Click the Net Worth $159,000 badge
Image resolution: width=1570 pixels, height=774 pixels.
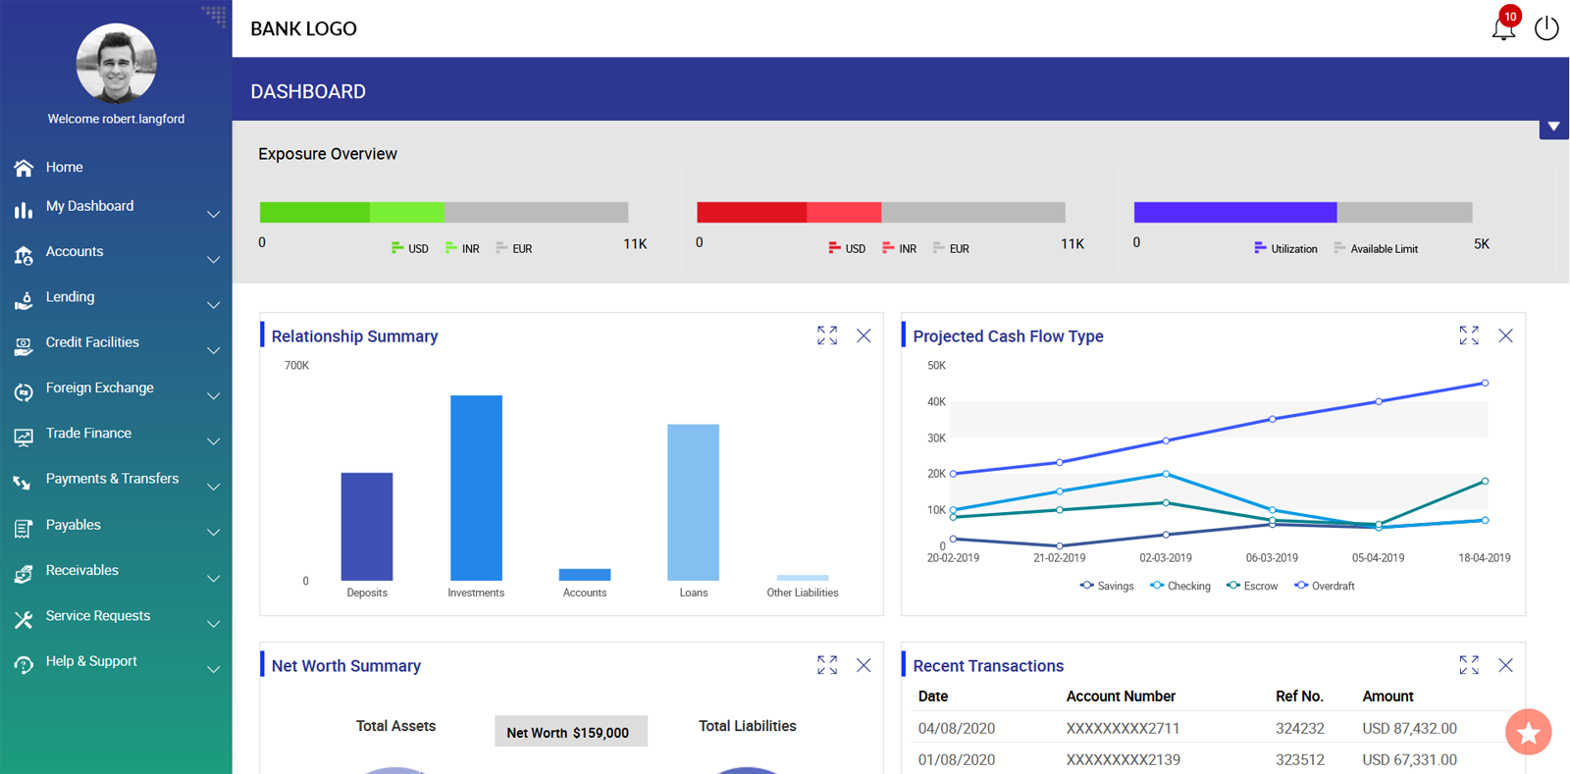[570, 732]
